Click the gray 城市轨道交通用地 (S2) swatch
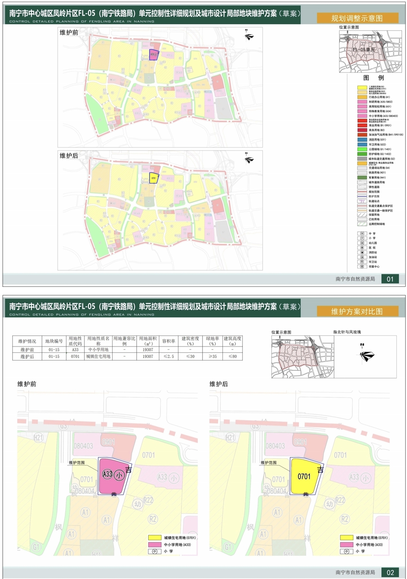Image resolution: width=407 pixels, height=579 pixels. 362,159
